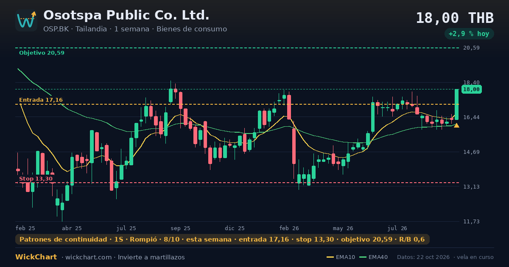Click the jul 25 date axis label
The image size is (509, 267).
(x=126, y=228)
